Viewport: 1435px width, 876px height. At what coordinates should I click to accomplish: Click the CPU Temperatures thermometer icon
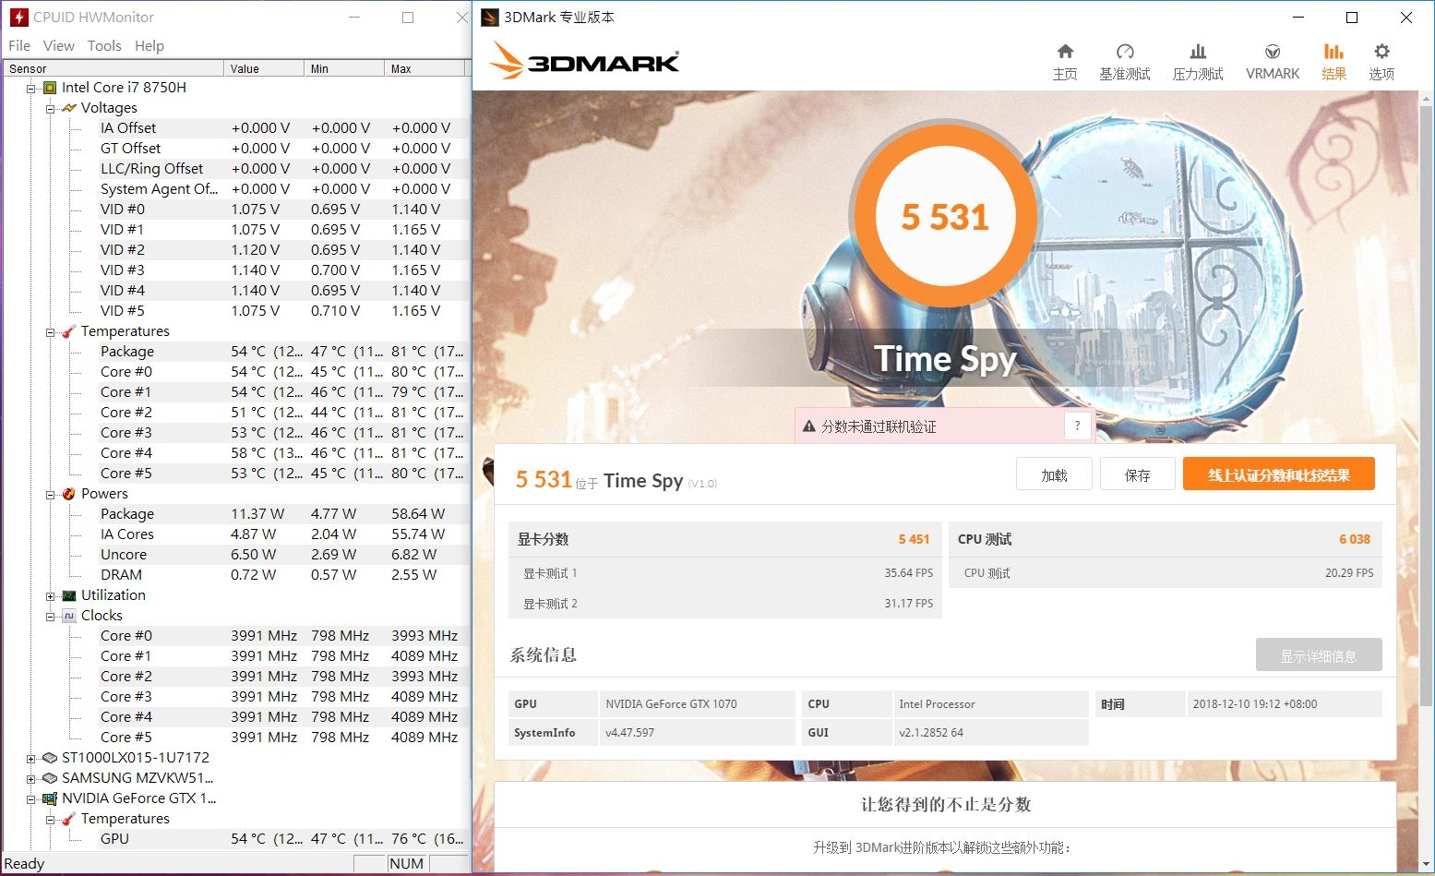click(69, 331)
